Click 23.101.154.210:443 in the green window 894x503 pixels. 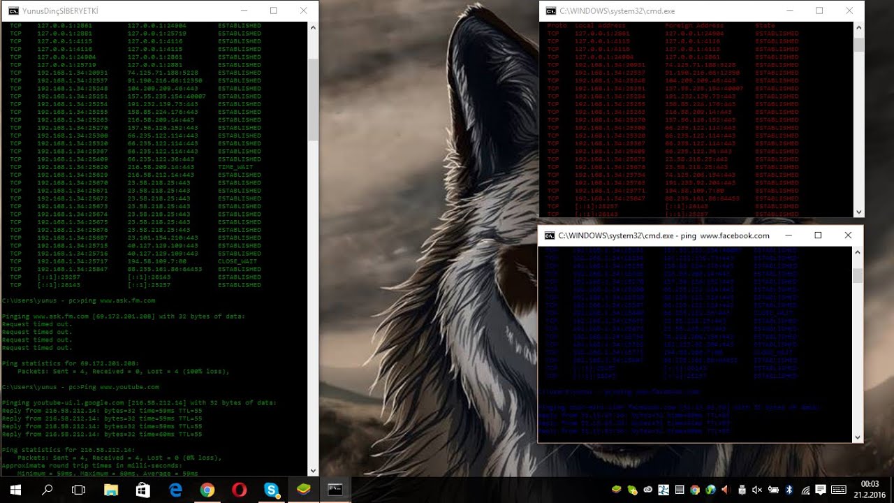[x=162, y=238]
